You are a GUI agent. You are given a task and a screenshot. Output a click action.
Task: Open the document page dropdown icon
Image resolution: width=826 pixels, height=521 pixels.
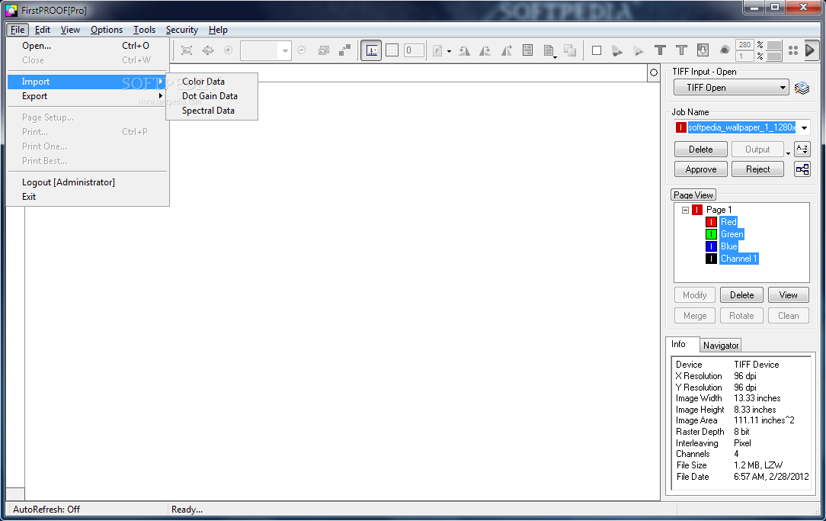[x=549, y=51]
